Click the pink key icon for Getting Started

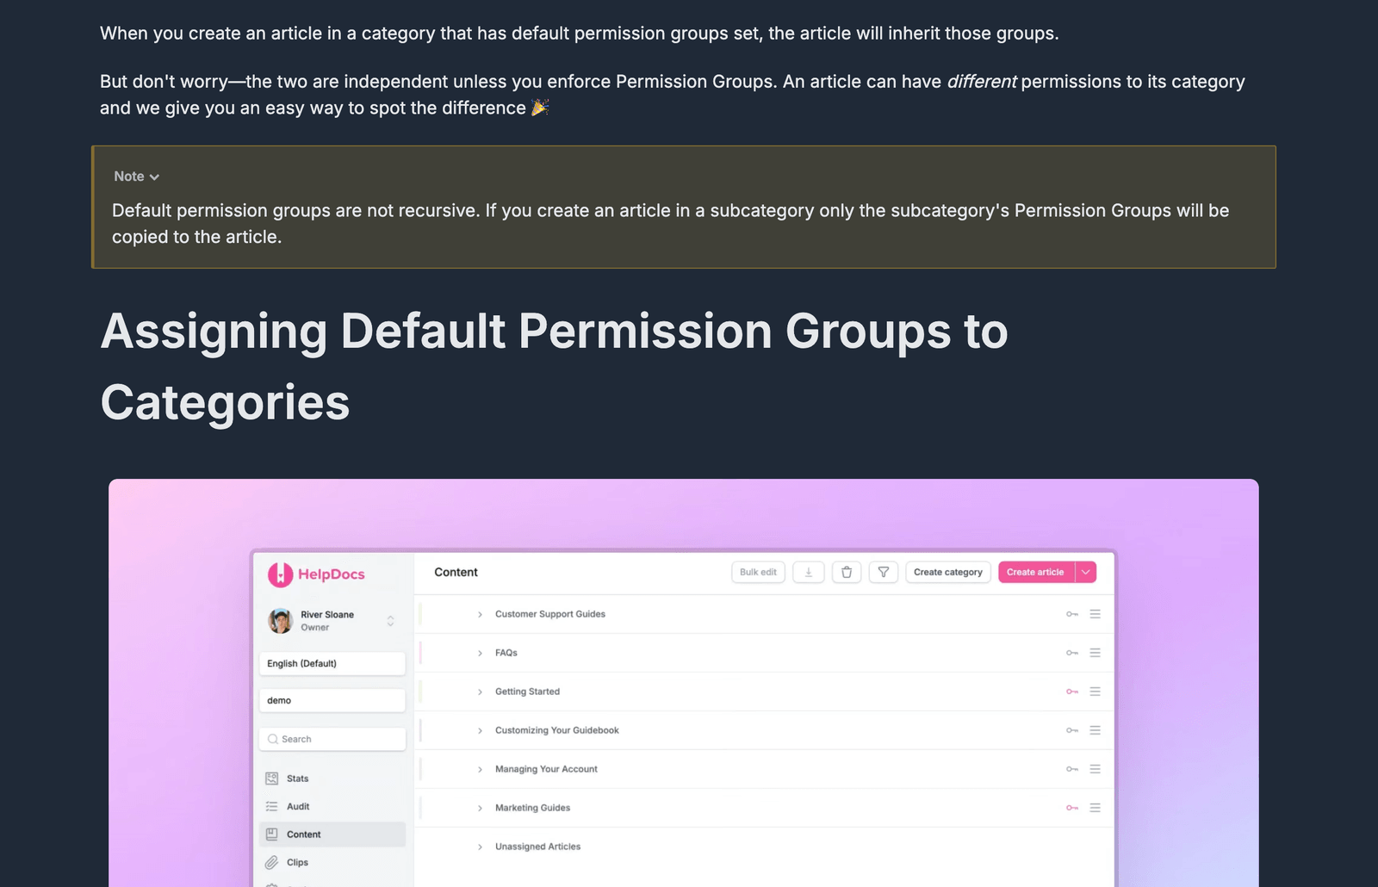pos(1072,692)
